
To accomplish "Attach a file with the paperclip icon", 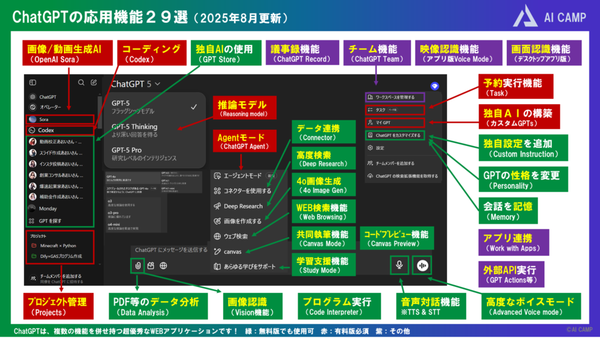I will [138, 265].
